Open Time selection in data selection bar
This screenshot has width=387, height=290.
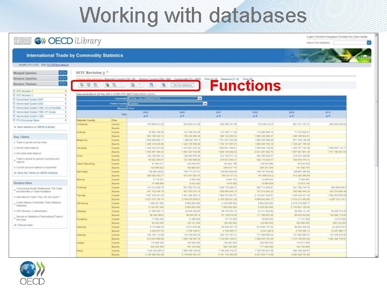click(x=247, y=79)
